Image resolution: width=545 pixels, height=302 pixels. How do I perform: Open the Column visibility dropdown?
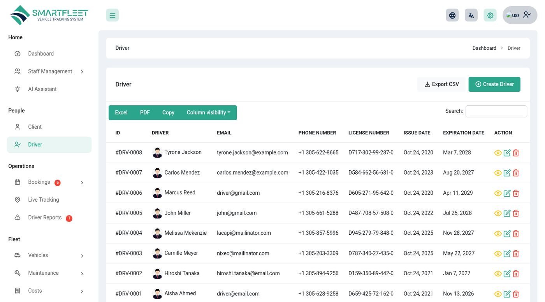[209, 113]
